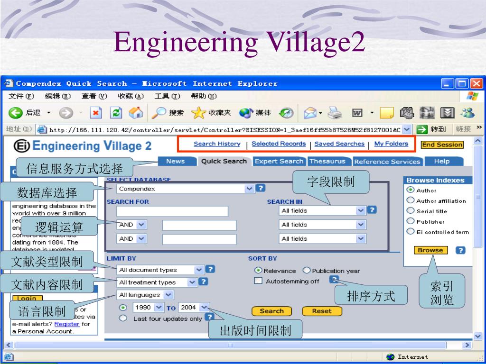Open the Search History link
The height and width of the screenshot is (364, 486).
pyautogui.click(x=217, y=144)
